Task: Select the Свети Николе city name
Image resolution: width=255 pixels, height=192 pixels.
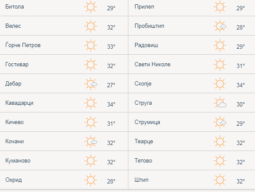Action: 152,65
